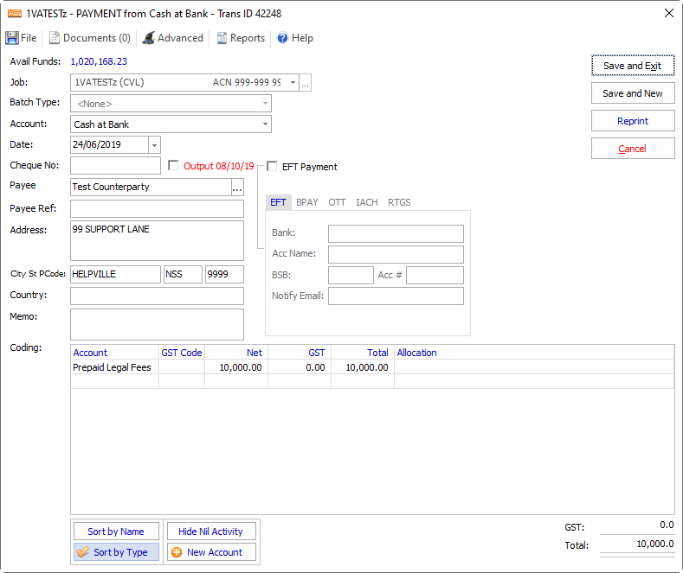Expand the Account Cash at Bank dropdown
683x573 pixels.
point(265,124)
